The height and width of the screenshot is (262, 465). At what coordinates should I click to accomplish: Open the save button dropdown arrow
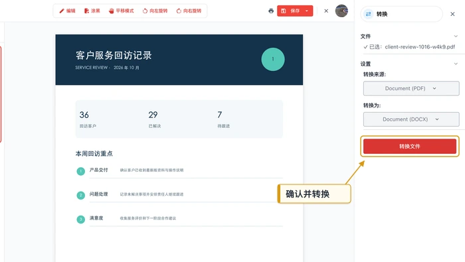click(x=307, y=11)
